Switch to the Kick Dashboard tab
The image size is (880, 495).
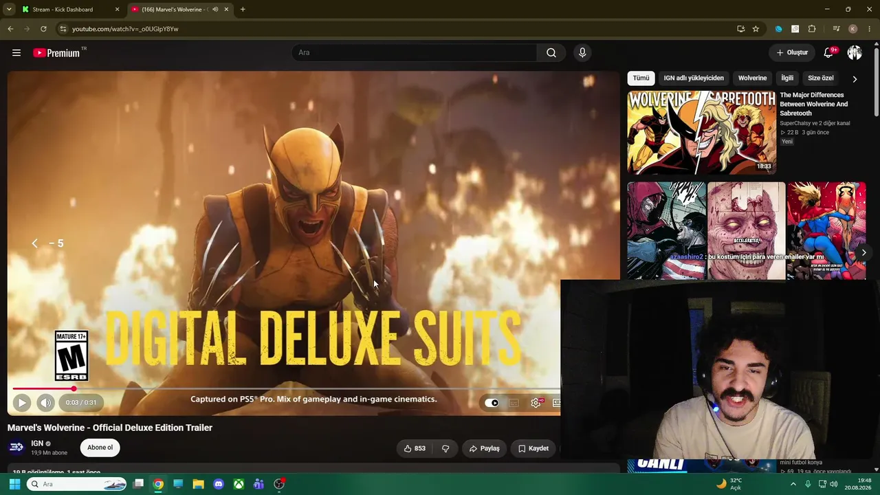point(69,10)
